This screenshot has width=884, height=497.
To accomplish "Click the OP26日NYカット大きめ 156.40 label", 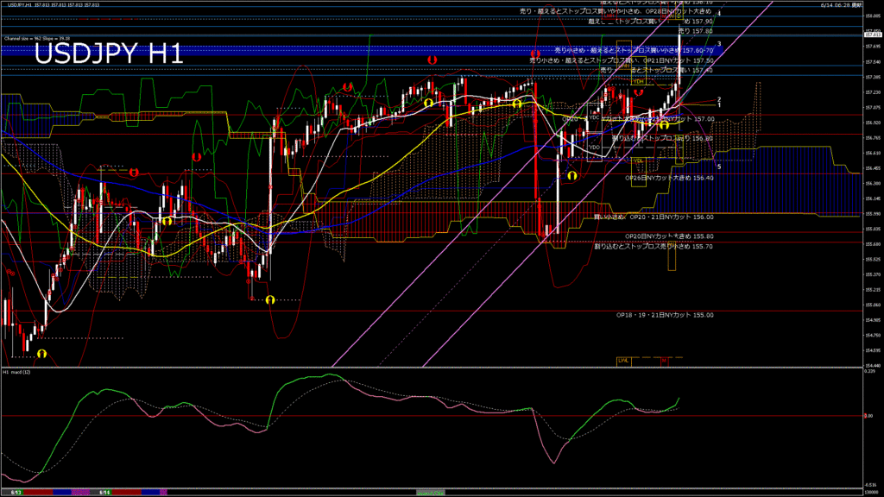I will [x=669, y=178].
